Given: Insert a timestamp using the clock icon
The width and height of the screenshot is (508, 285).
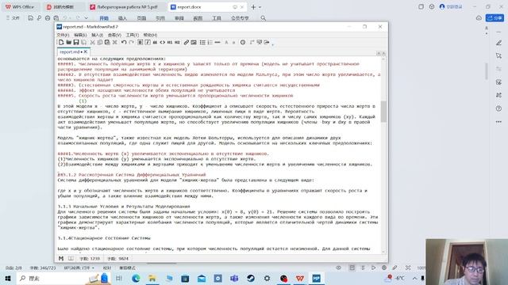Looking at the screenshot, I should [243, 42].
